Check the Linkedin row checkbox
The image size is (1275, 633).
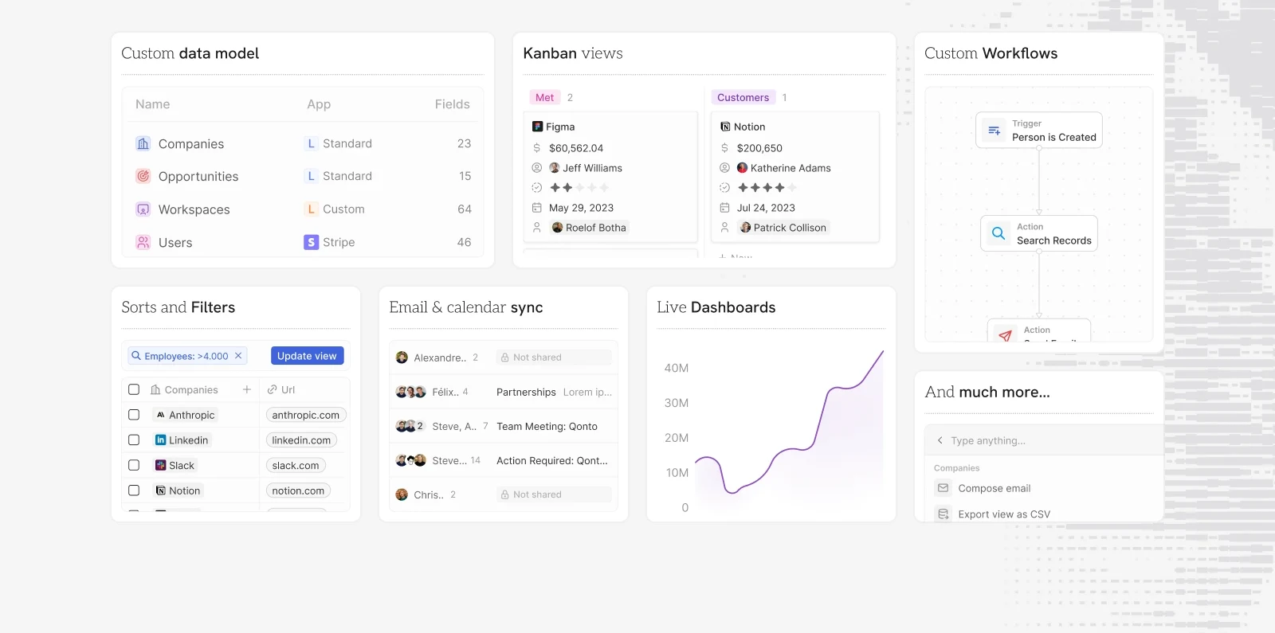pyautogui.click(x=134, y=440)
